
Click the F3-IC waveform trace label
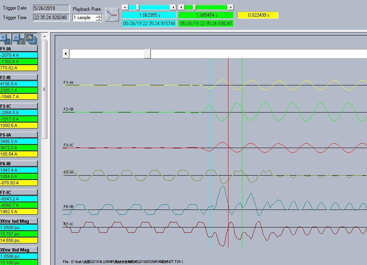point(68,145)
